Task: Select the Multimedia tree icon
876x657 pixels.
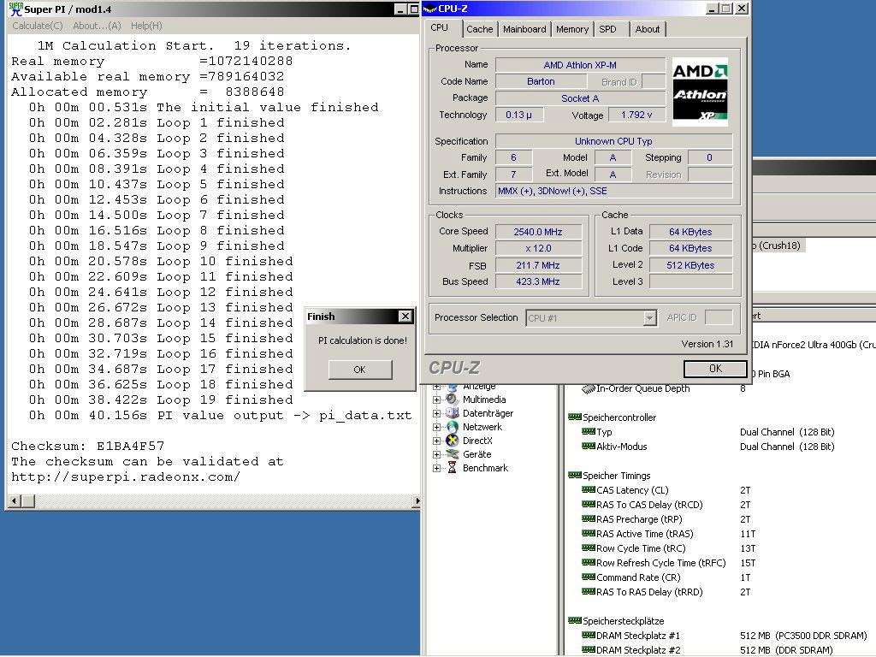Action: tap(453, 400)
